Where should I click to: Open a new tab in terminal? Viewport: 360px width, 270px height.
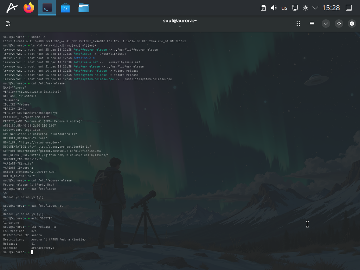(x=8, y=24)
